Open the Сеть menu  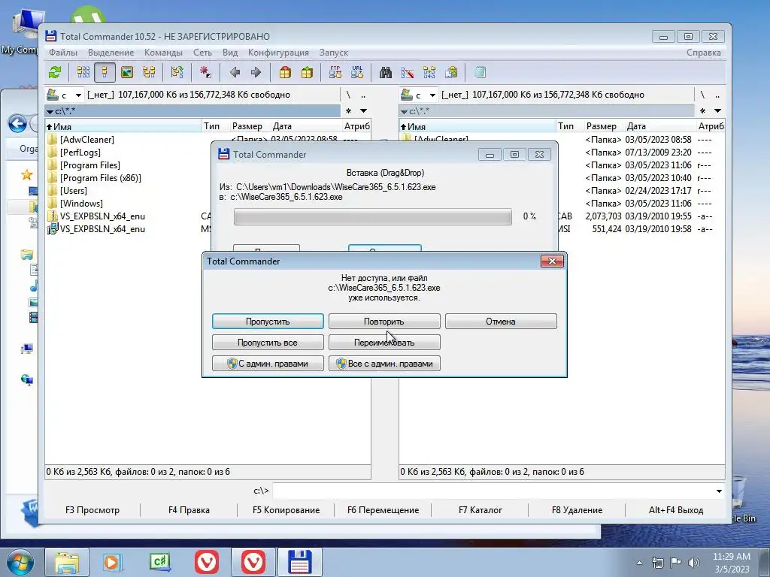(202, 53)
